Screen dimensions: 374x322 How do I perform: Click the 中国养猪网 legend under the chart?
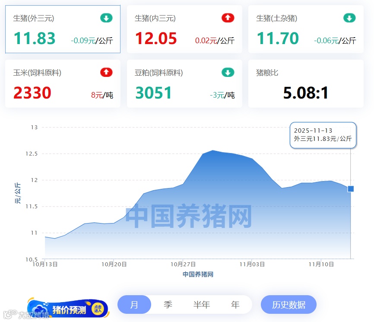point(198,274)
